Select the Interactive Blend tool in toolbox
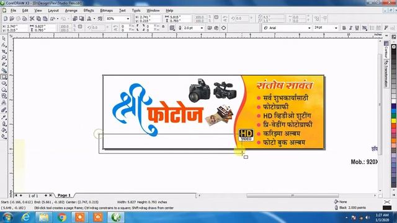The height and width of the screenshot is (223, 397). [x=4, y=110]
